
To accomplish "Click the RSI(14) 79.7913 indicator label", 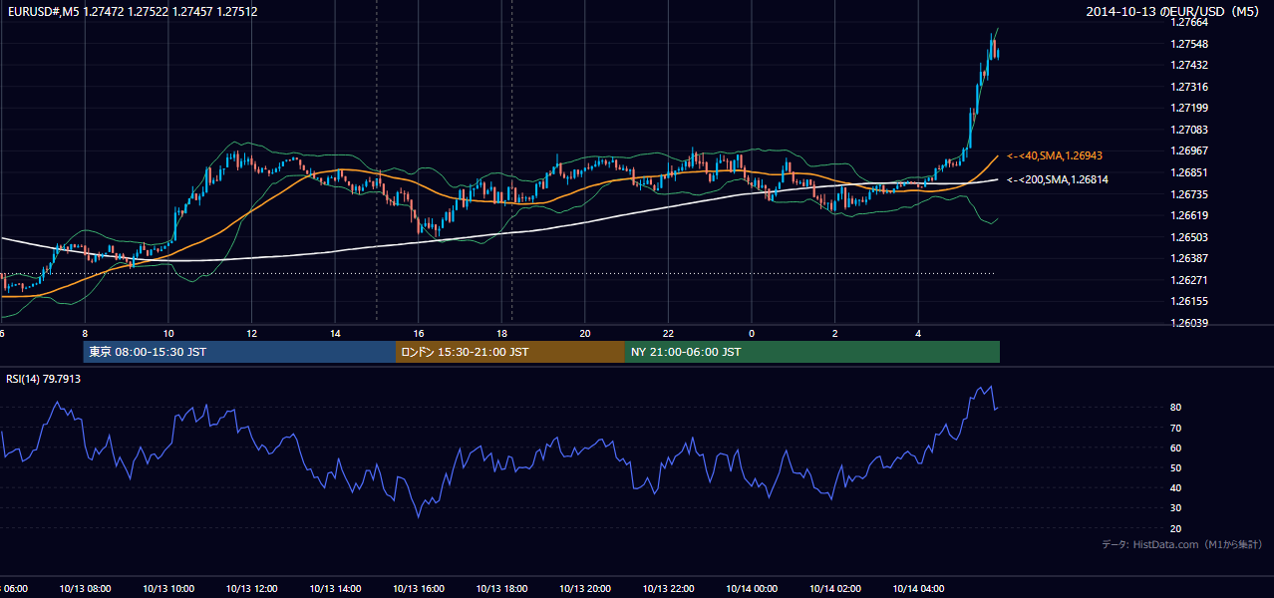I will (44, 379).
